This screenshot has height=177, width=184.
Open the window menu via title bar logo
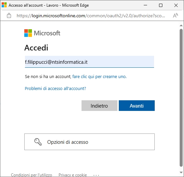pyautogui.click(x=4, y=5)
